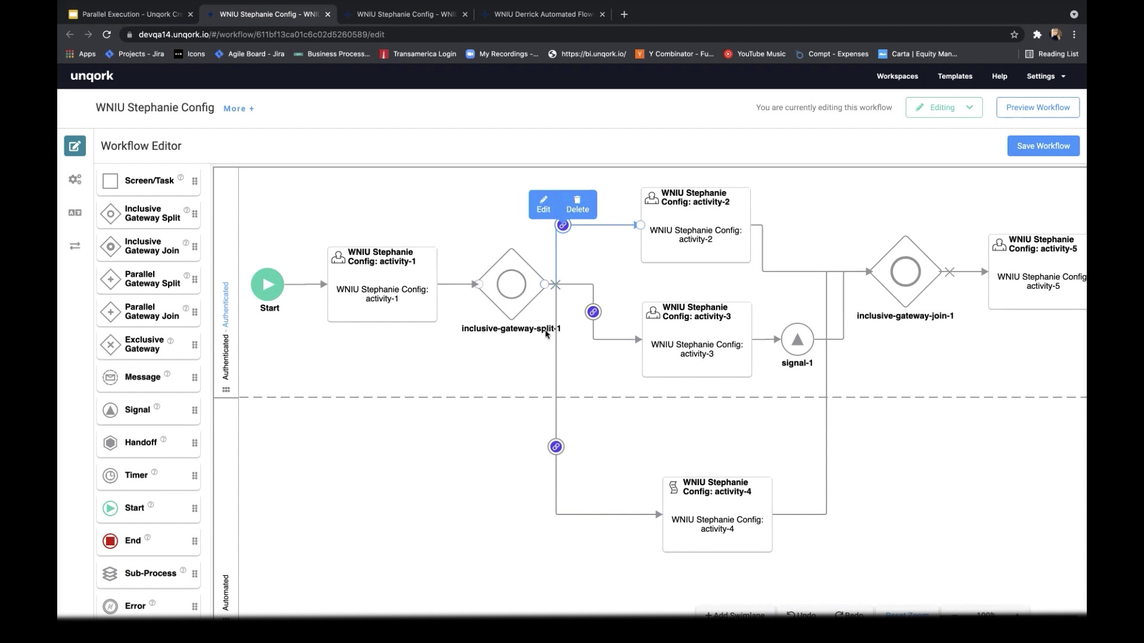Open the Workspaces menu item
This screenshot has width=1144, height=643.
[x=897, y=76]
